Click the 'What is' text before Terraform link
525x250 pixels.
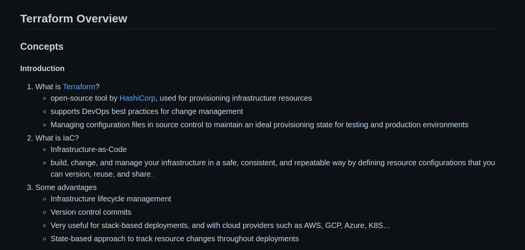coord(48,87)
